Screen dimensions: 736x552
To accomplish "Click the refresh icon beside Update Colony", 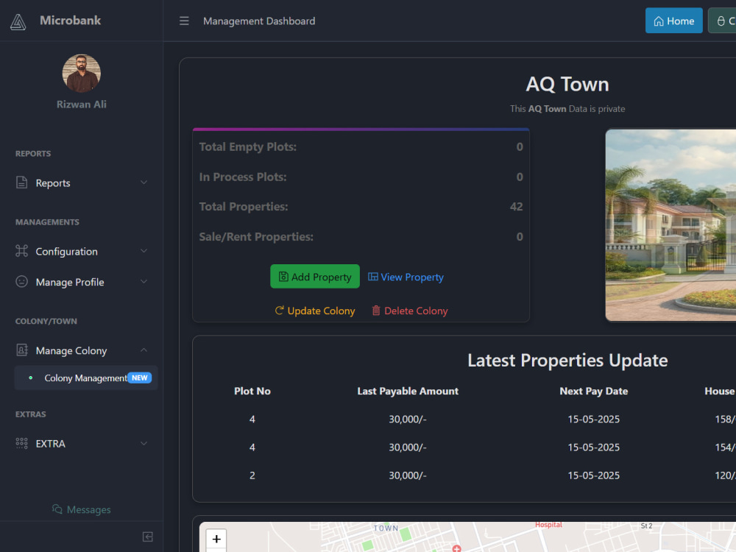I will coord(279,311).
